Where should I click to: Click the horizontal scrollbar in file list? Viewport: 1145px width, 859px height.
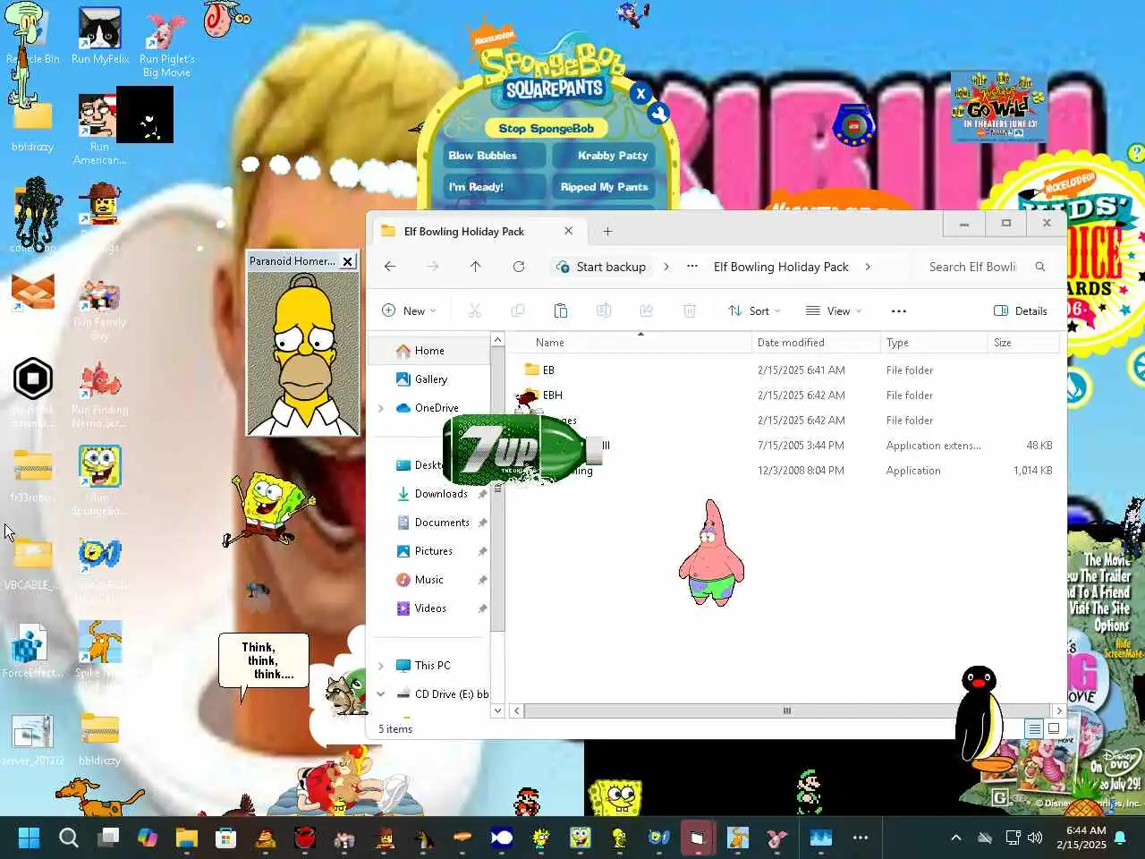click(x=787, y=711)
